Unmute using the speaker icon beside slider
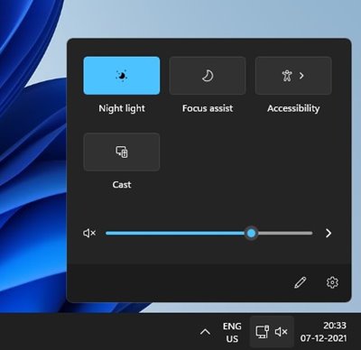 (89, 233)
